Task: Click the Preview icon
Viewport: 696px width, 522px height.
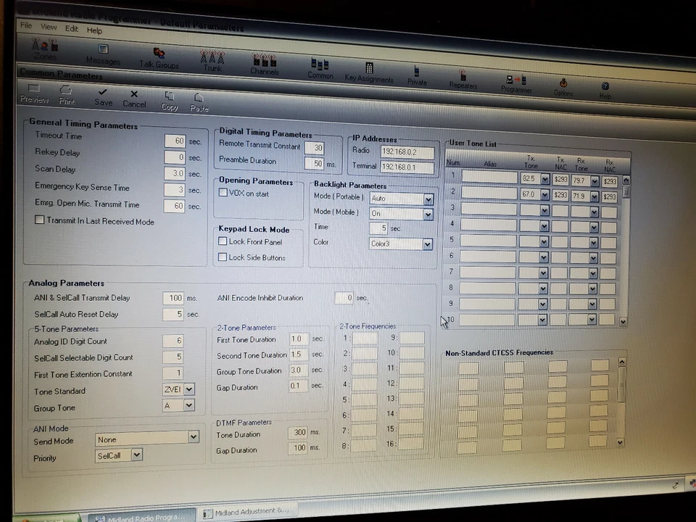Action: (34, 94)
